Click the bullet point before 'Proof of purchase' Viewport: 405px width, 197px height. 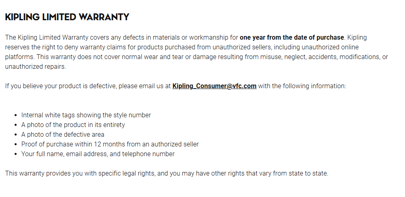[x=15, y=144]
